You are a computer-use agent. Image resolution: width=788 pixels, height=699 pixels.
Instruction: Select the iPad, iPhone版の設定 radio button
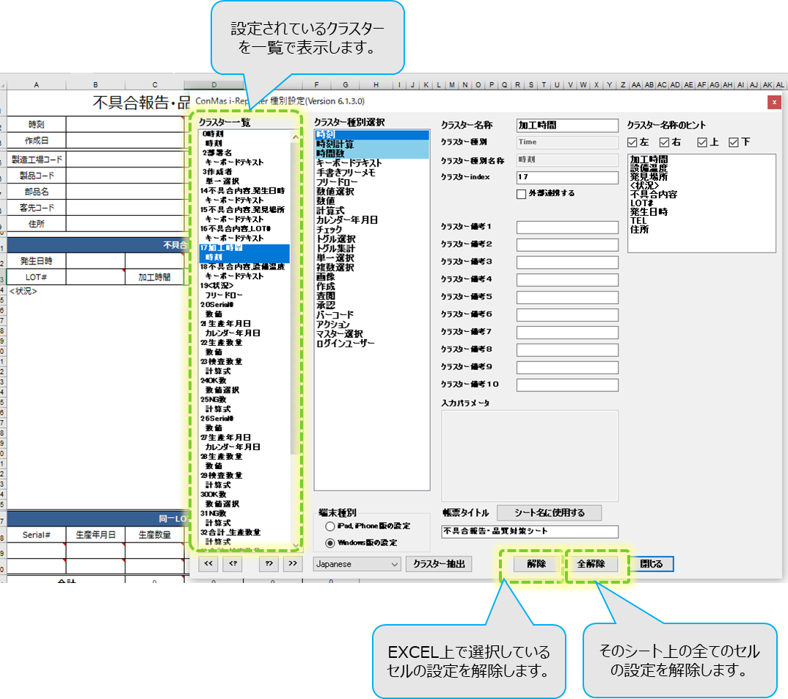[x=329, y=526]
